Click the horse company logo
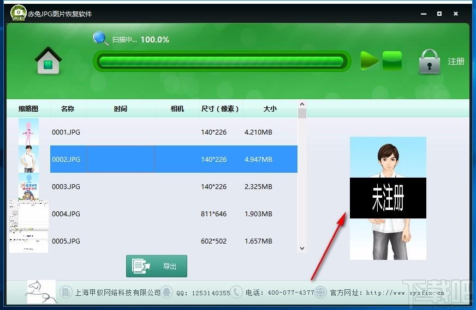This screenshot has height=310, width=476. (x=41, y=292)
